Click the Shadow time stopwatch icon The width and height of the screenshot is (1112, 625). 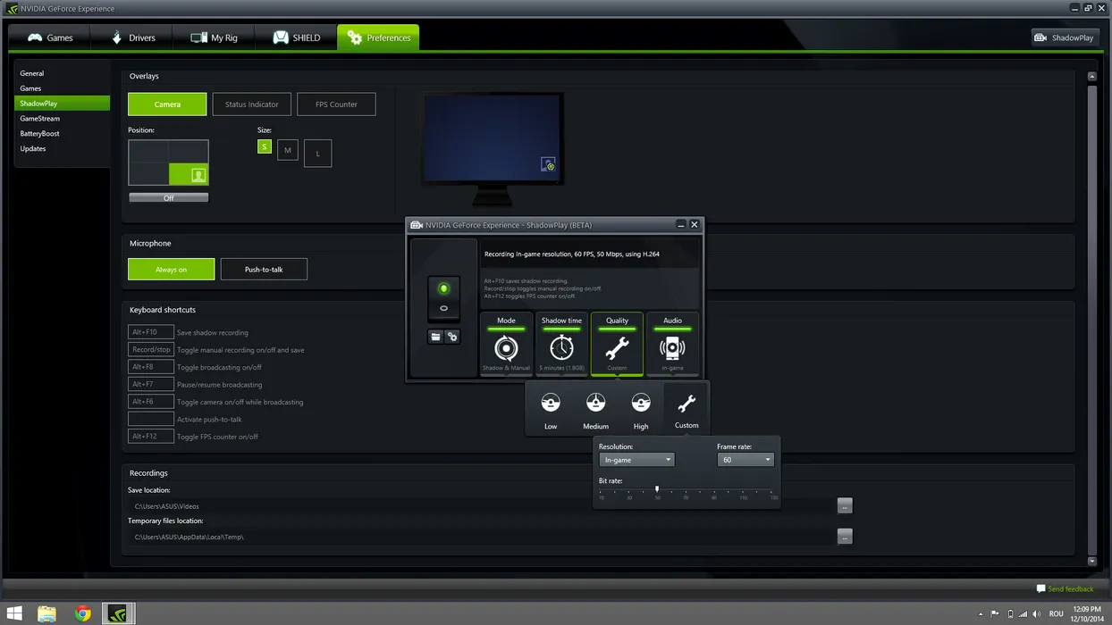coord(561,346)
